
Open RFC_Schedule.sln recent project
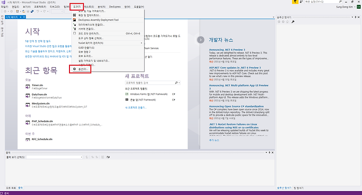tap(42, 139)
